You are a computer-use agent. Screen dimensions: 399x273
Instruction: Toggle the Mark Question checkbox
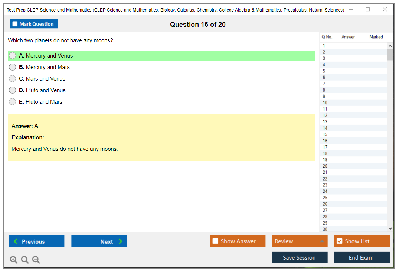(15, 24)
